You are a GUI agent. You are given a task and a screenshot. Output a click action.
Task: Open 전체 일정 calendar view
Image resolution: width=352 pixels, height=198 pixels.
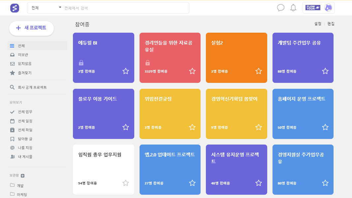pyautogui.click(x=24, y=121)
